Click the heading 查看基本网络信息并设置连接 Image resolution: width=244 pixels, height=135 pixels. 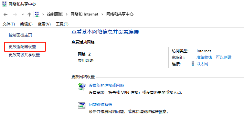(x=105, y=32)
